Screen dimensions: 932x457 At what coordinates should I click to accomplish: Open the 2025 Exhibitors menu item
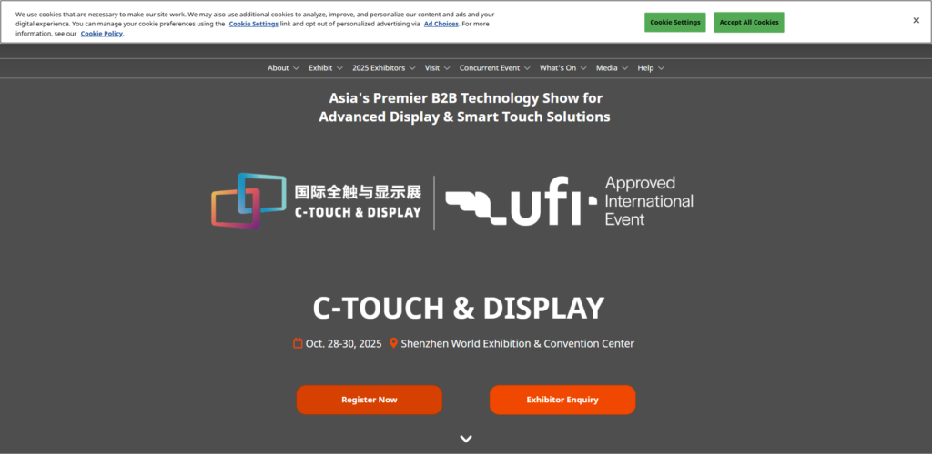point(379,68)
